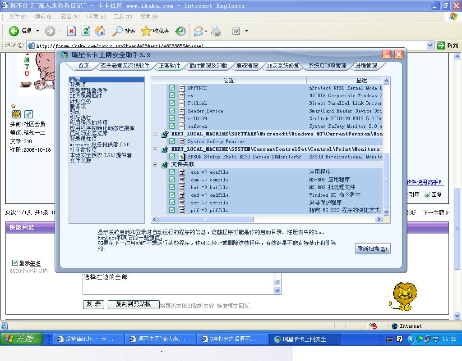Click the 下一主题 next topic link
The image size is (462, 361).
click(435, 212)
